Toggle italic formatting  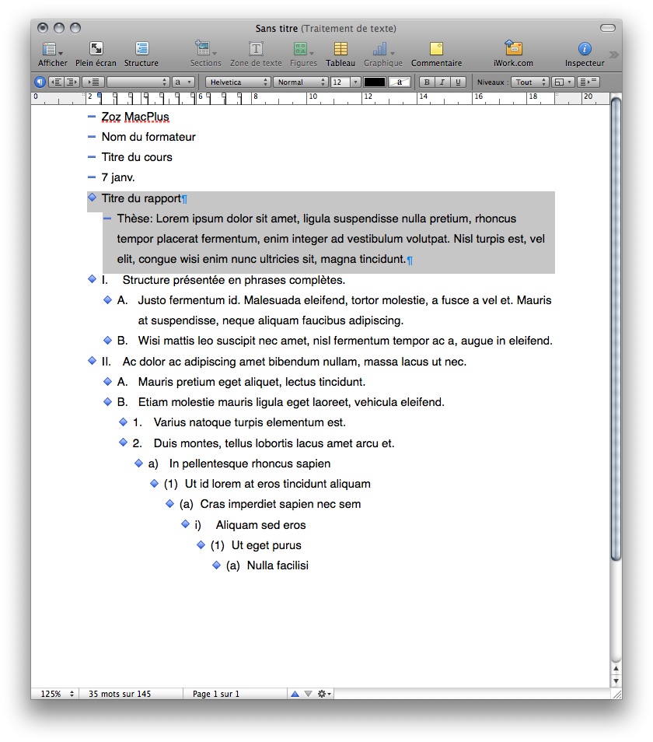tap(442, 82)
